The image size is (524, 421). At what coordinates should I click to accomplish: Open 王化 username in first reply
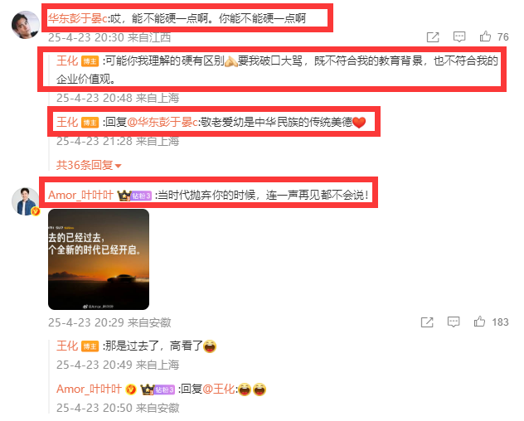tap(67, 60)
